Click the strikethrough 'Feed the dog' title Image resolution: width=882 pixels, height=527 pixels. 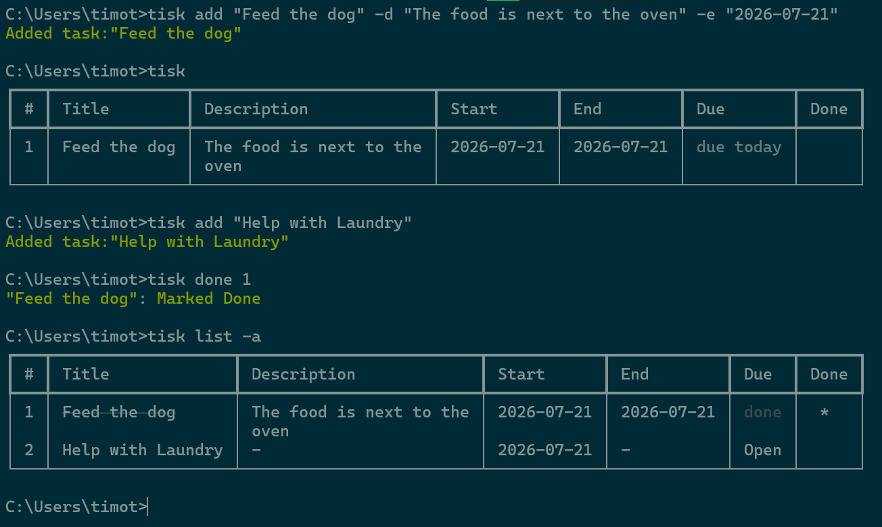tap(118, 412)
